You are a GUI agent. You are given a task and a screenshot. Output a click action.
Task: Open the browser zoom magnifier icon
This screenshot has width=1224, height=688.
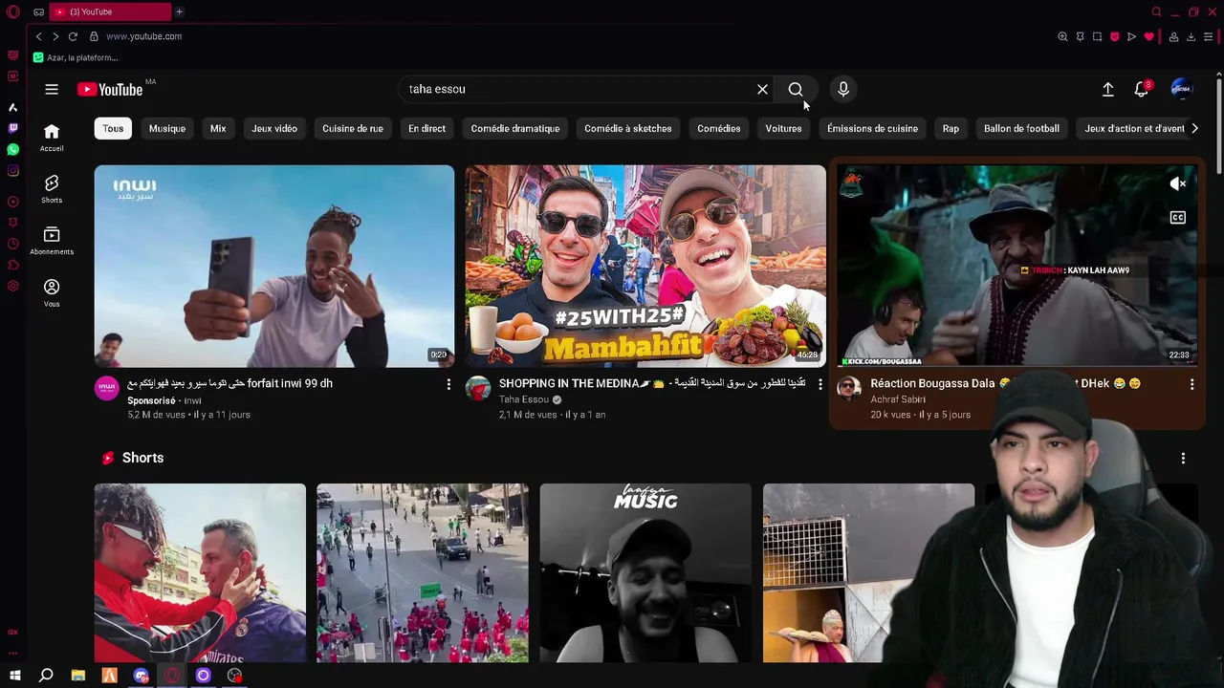[1062, 36]
